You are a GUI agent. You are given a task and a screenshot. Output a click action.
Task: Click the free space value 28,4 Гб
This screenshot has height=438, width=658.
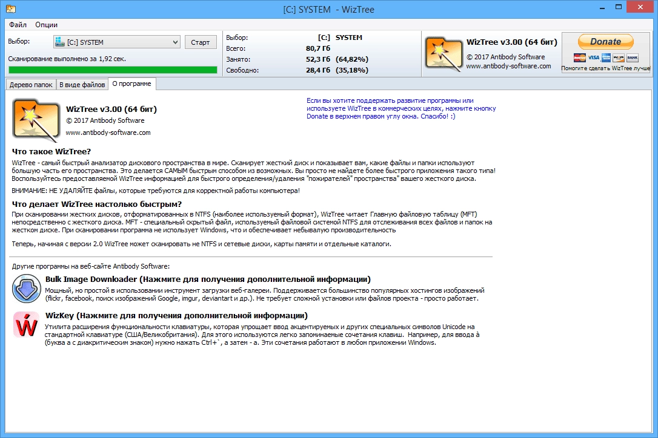point(318,70)
